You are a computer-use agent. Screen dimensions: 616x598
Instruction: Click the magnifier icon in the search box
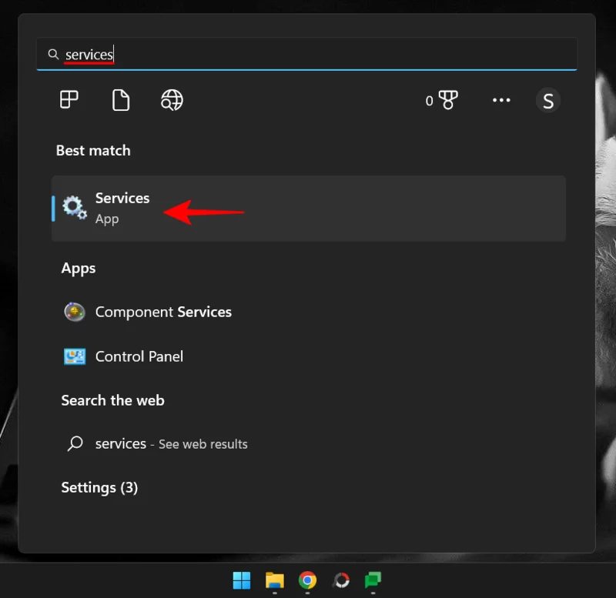coord(53,54)
